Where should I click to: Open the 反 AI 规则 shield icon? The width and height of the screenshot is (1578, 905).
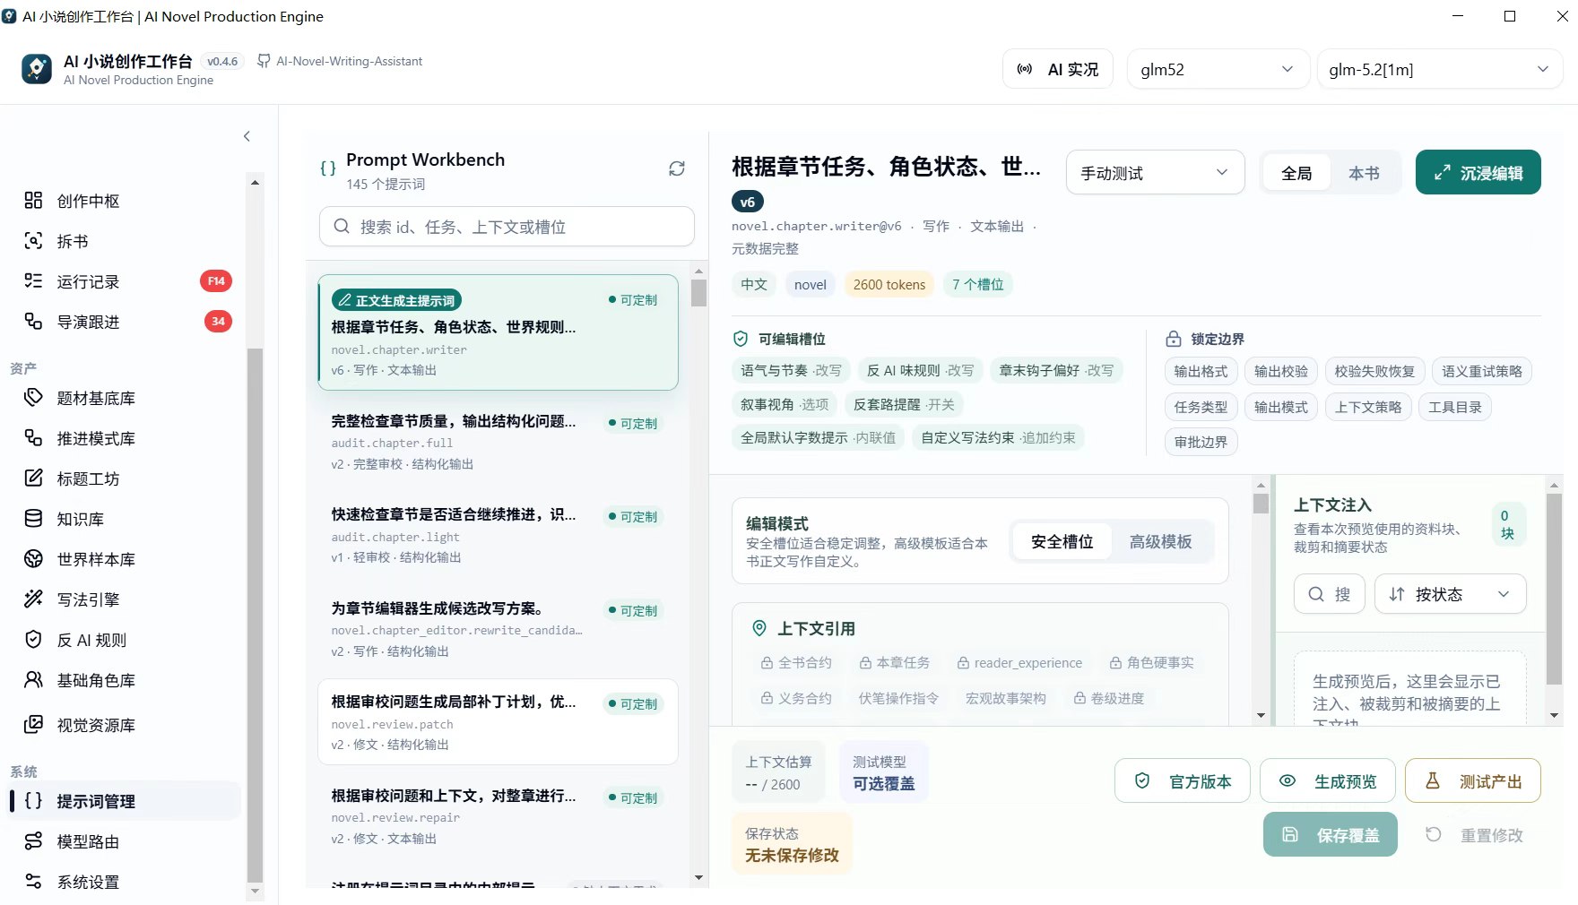[33, 640]
